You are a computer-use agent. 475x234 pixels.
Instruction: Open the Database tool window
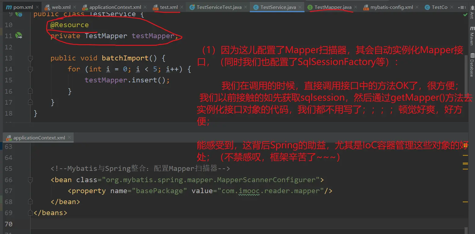coord(472,65)
